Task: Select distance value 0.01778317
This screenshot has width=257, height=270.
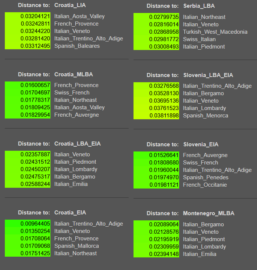Action: click(35, 100)
